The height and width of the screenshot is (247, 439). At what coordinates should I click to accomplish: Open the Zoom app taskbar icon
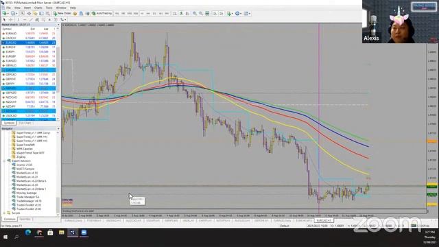click(84, 233)
